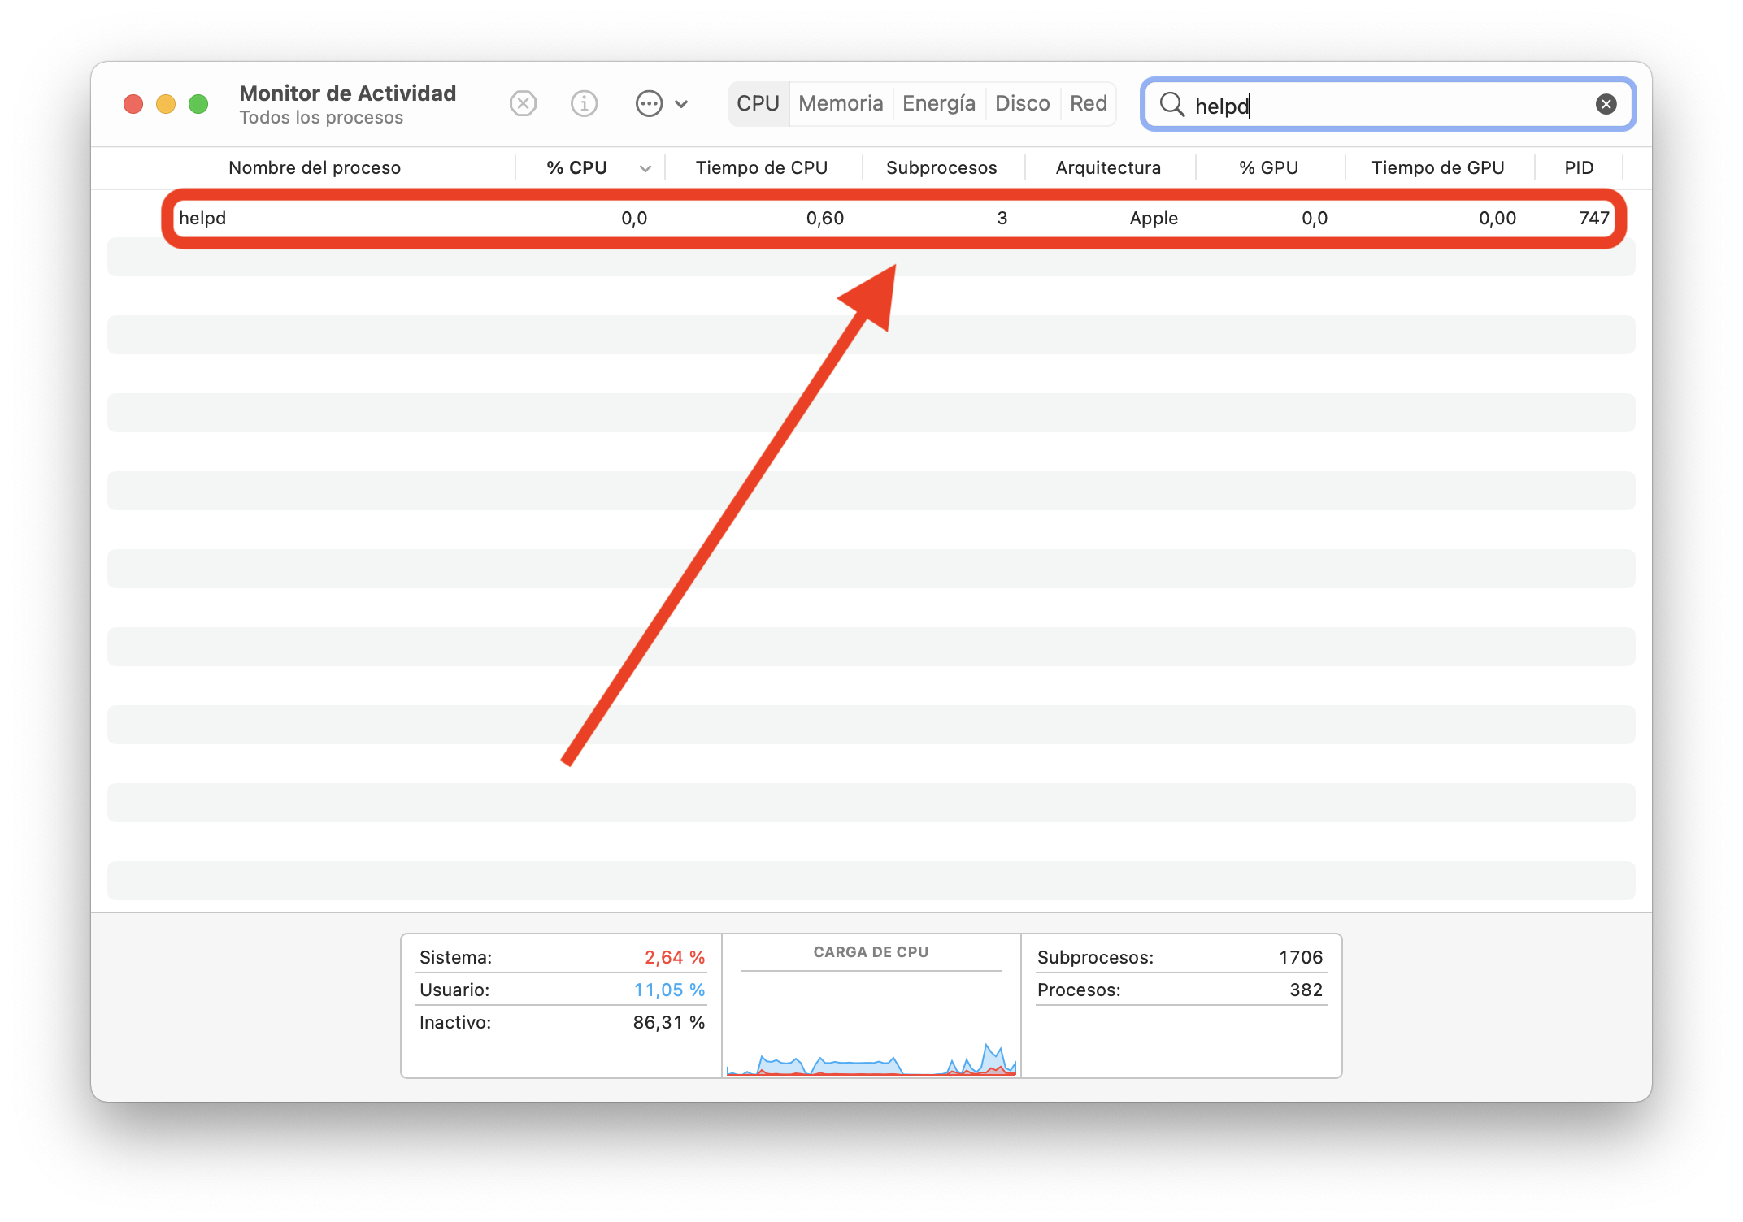Click the magnifying glass search icon
1743x1222 pixels.
click(x=1171, y=104)
